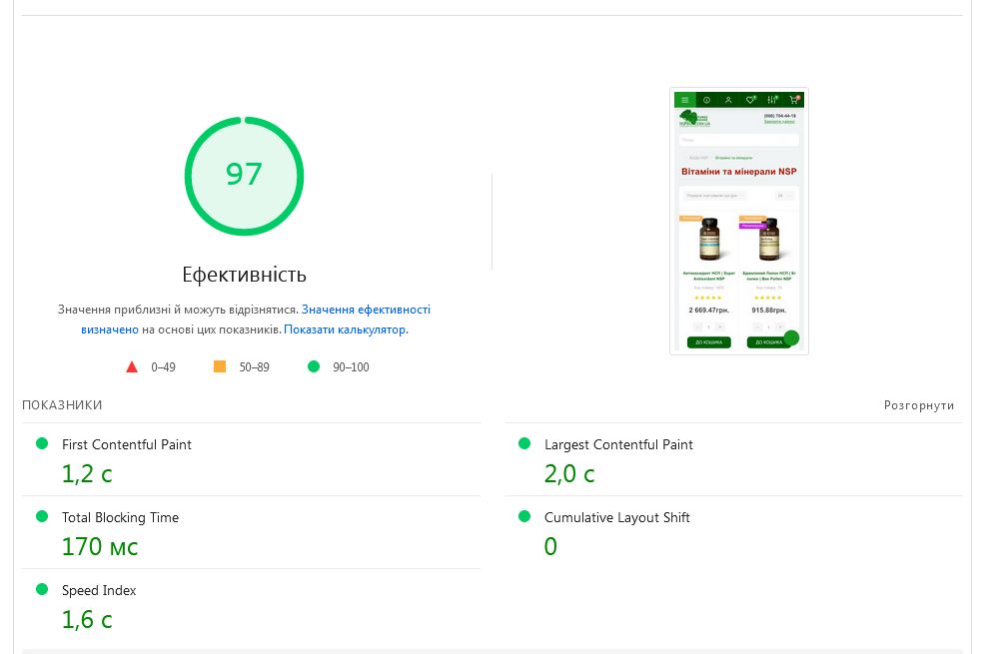Click the green circle 90–100 legend icon

(x=314, y=366)
